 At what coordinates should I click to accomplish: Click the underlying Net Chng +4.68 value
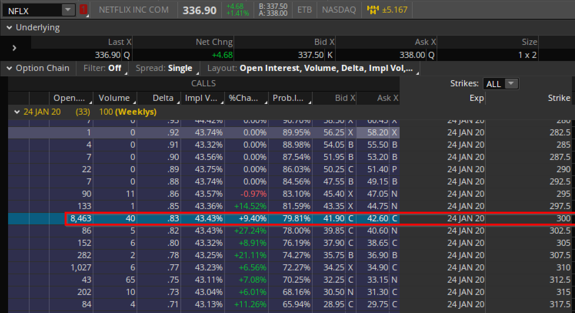222,55
